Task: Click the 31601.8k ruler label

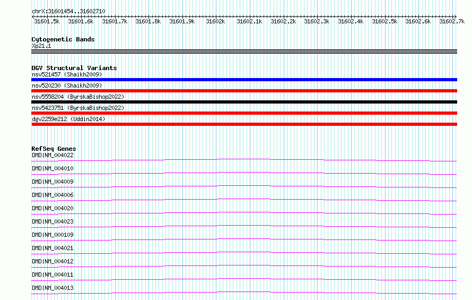Action: 148,21
